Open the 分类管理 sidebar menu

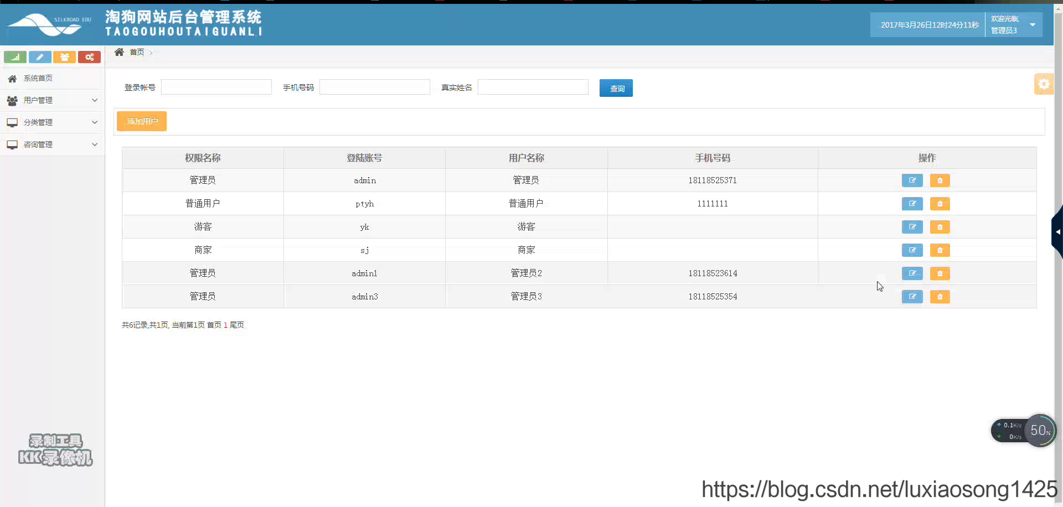(x=52, y=123)
